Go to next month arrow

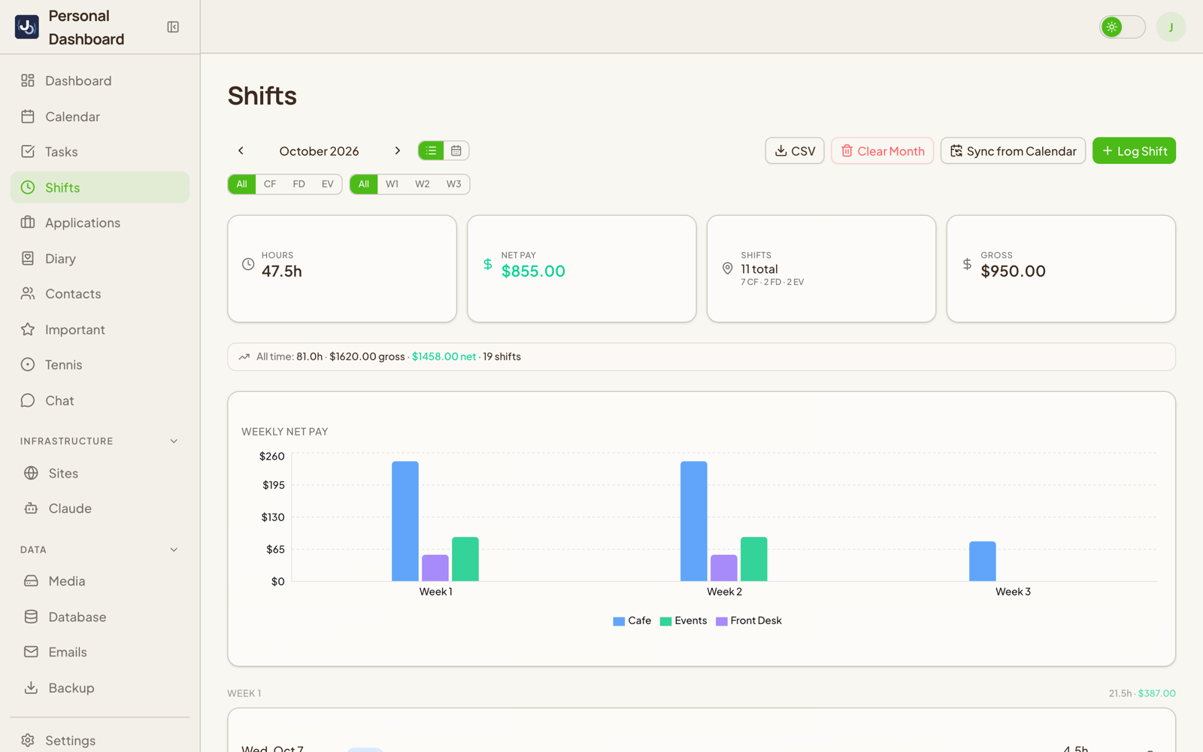(x=398, y=150)
